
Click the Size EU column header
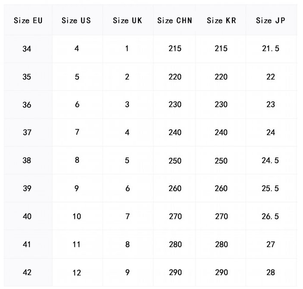(x=28, y=21)
